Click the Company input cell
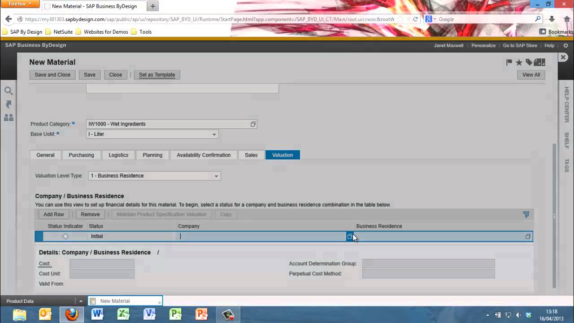574x323 pixels. [x=262, y=236]
